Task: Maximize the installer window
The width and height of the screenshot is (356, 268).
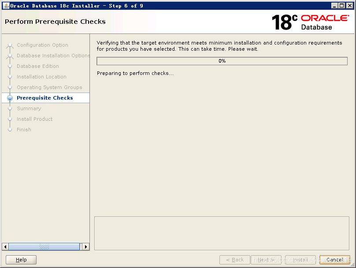Action: 342,6
